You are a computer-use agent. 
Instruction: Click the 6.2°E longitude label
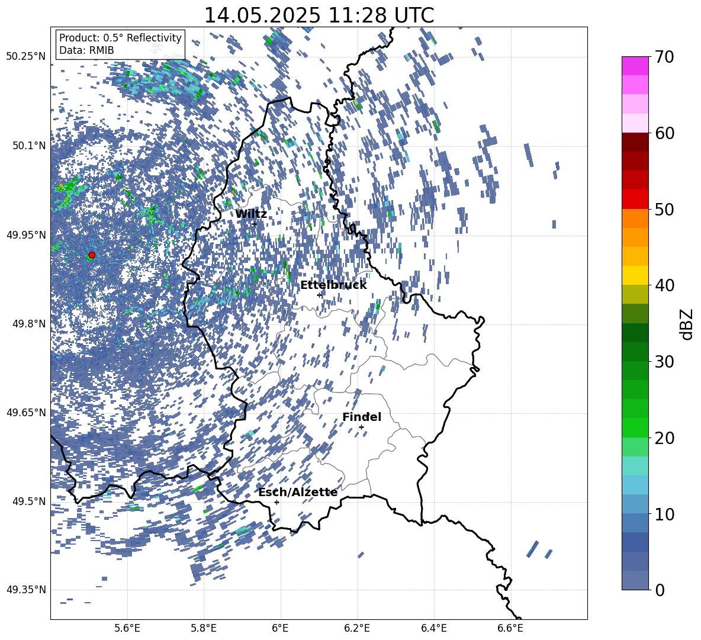coord(357,628)
